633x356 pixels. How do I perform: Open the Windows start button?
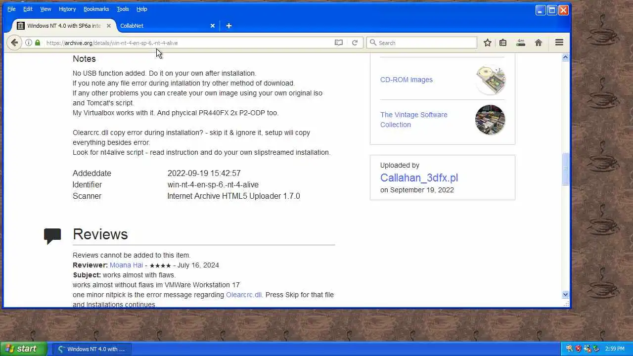click(24, 349)
